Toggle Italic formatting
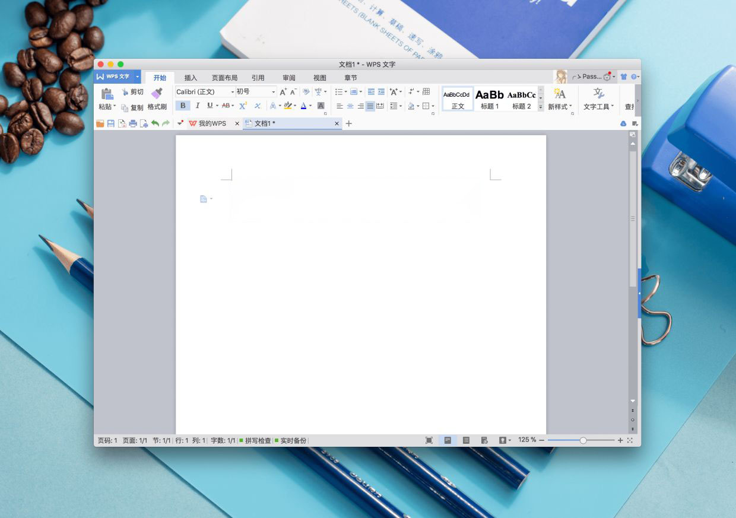 tap(197, 106)
